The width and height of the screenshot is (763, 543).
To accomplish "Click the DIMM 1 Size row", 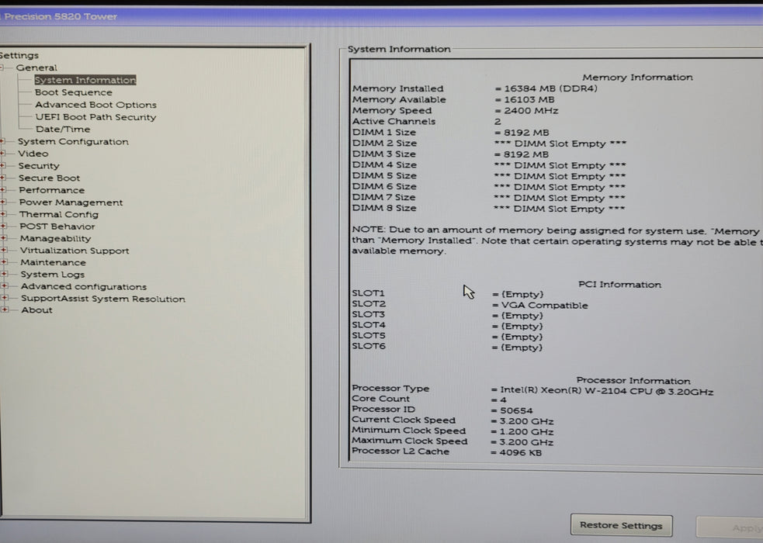I will point(451,133).
